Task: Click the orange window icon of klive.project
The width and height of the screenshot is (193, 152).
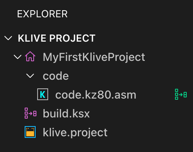Action: (30, 132)
